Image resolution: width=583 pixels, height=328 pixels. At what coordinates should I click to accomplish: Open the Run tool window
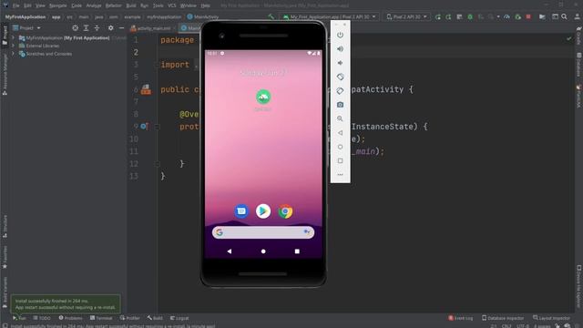[x=19, y=318]
